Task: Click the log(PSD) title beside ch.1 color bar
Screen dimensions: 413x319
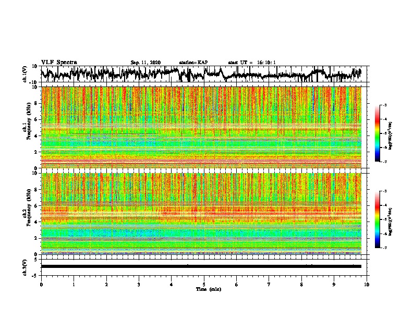Action: coord(390,136)
